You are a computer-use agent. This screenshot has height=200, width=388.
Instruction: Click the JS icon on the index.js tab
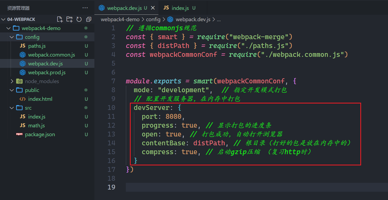tap(166, 8)
